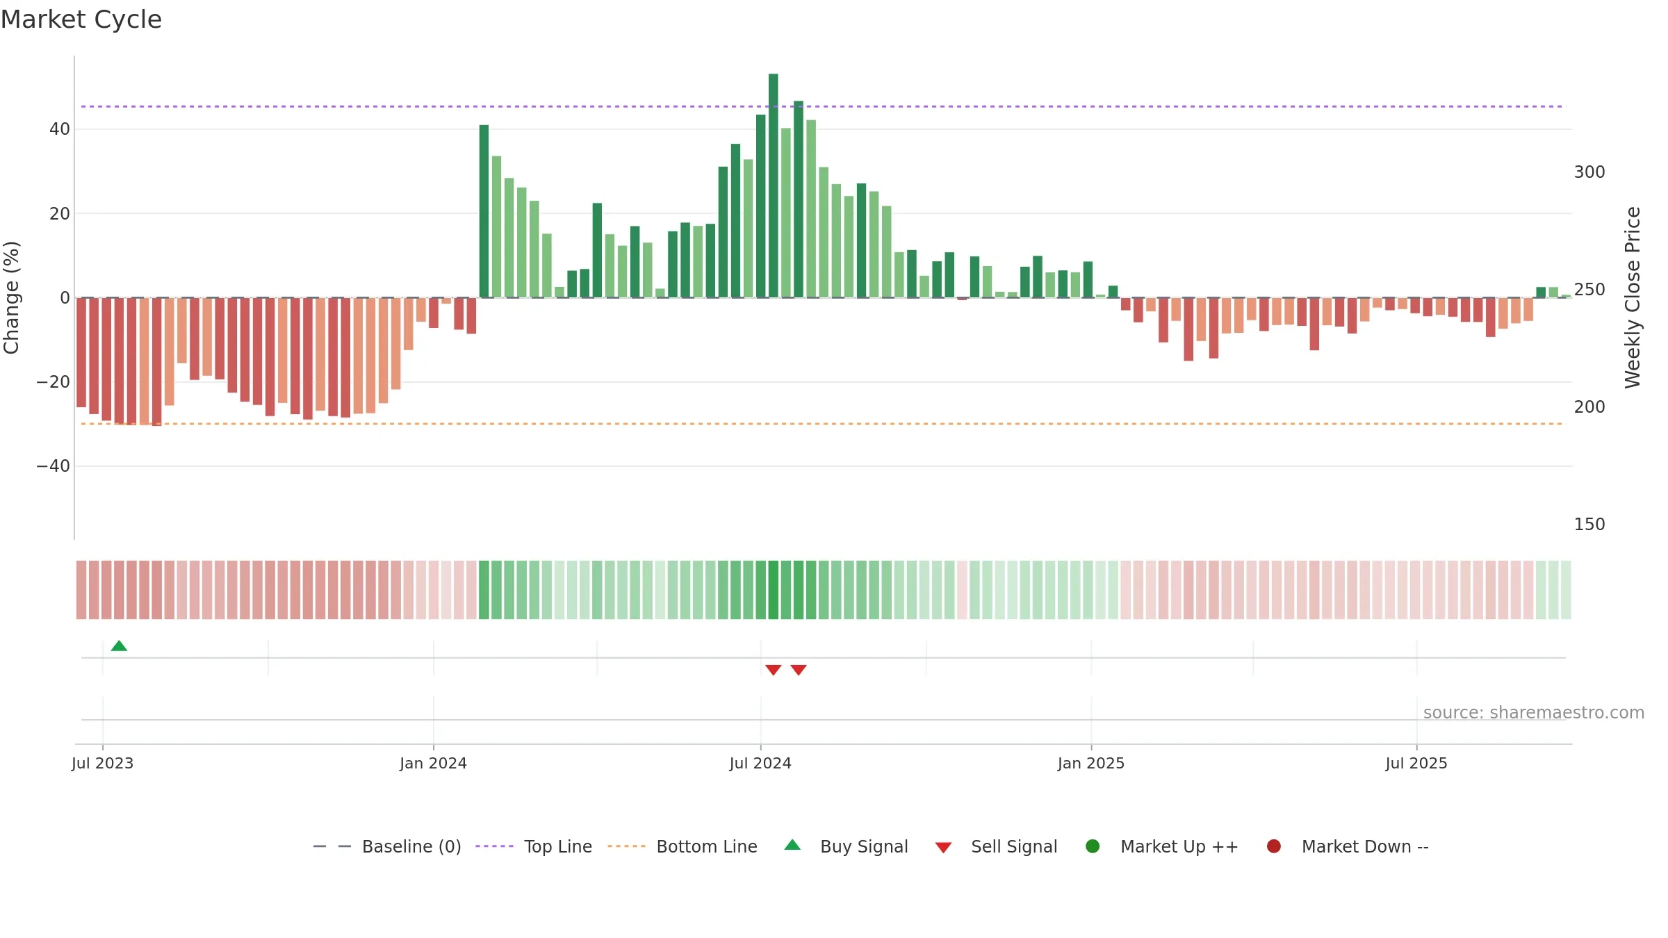This screenshot has height=938, width=1668.
Task: Click the 300 tick on the right axis
Action: click(x=1589, y=172)
